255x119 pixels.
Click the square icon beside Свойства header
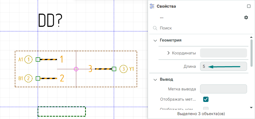pyautogui.click(x=248, y=6)
